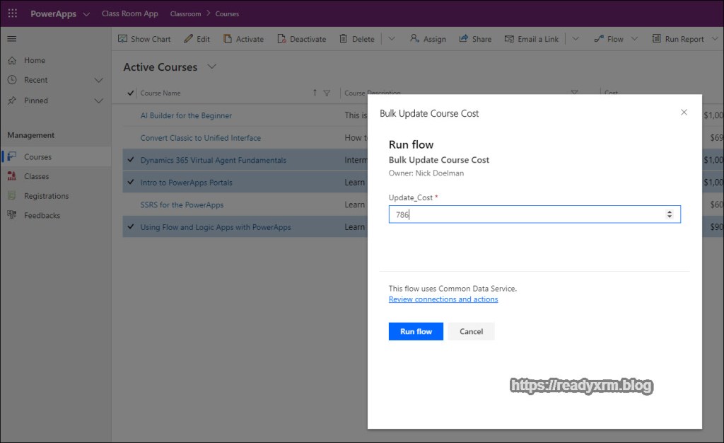
Task: Toggle the select-all checkmark in header
Action: coord(131,93)
